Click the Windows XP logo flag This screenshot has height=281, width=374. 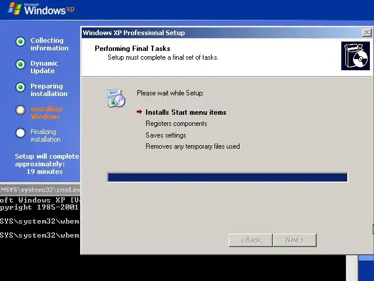coord(15,9)
